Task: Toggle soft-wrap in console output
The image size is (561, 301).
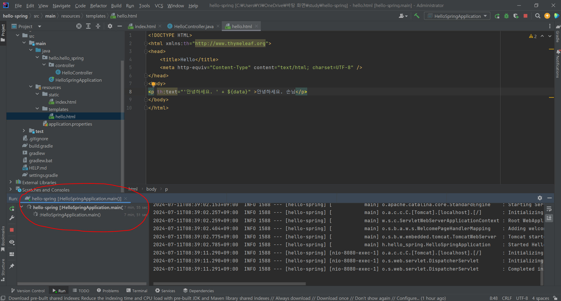Action: (549, 209)
